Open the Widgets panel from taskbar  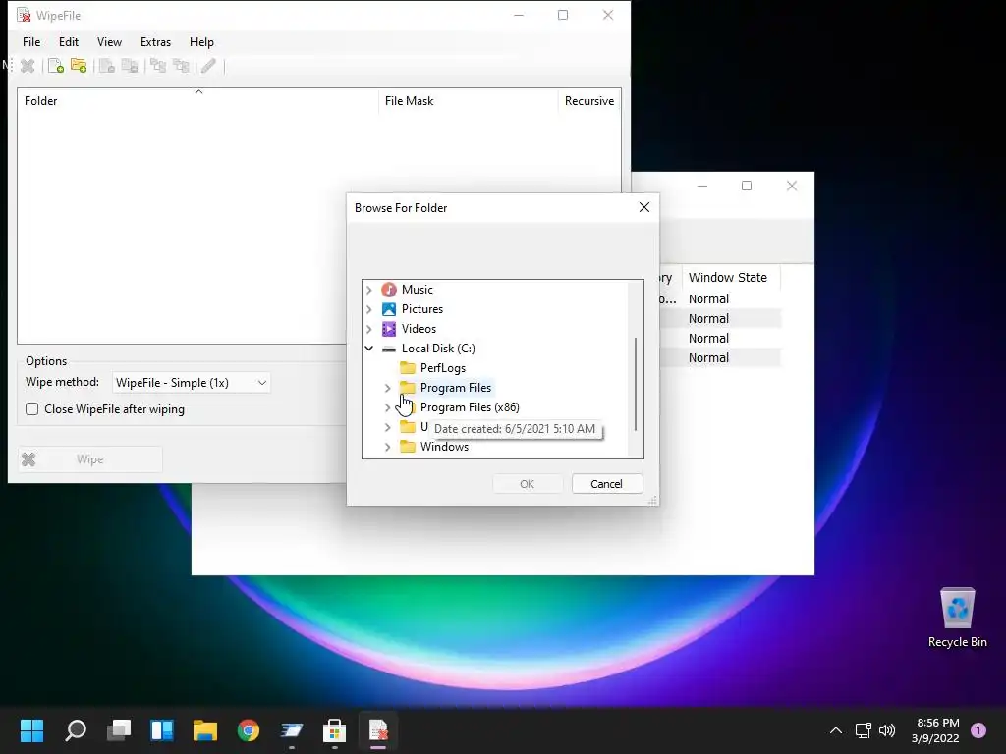[x=162, y=730]
